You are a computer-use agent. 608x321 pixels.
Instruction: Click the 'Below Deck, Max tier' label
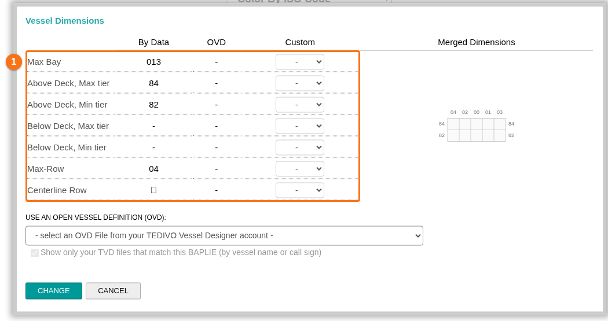tap(68, 126)
